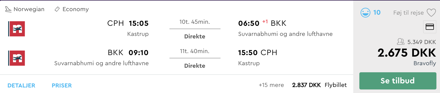Click the 5.349 DKK total price
This screenshot has height=93, width=440.
click(422, 42)
